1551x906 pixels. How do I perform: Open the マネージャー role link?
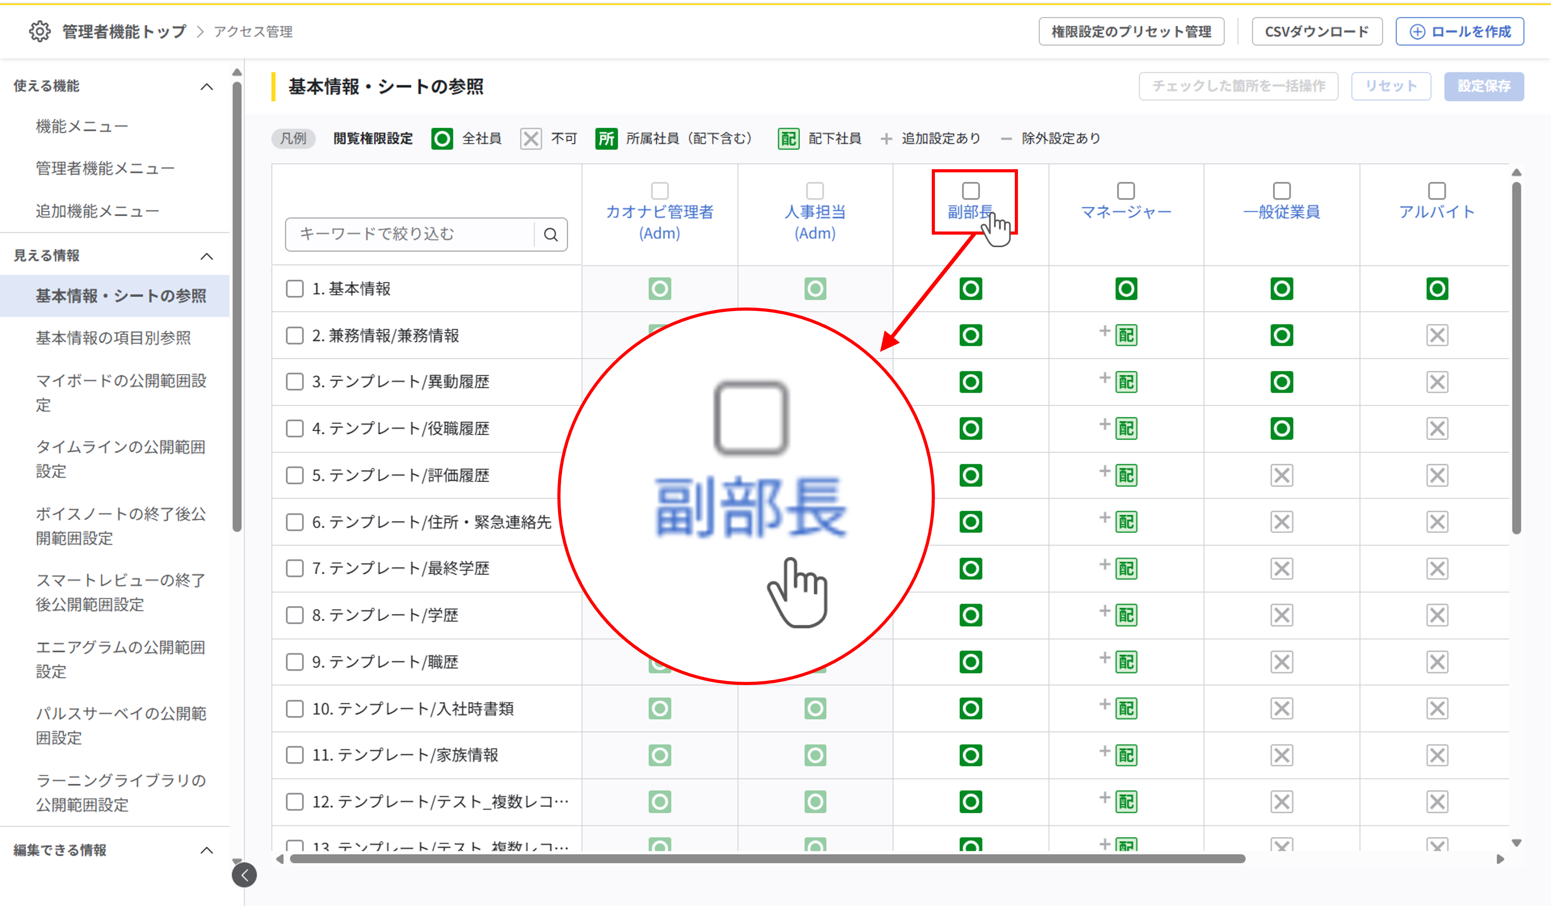pyautogui.click(x=1126, y=212)
